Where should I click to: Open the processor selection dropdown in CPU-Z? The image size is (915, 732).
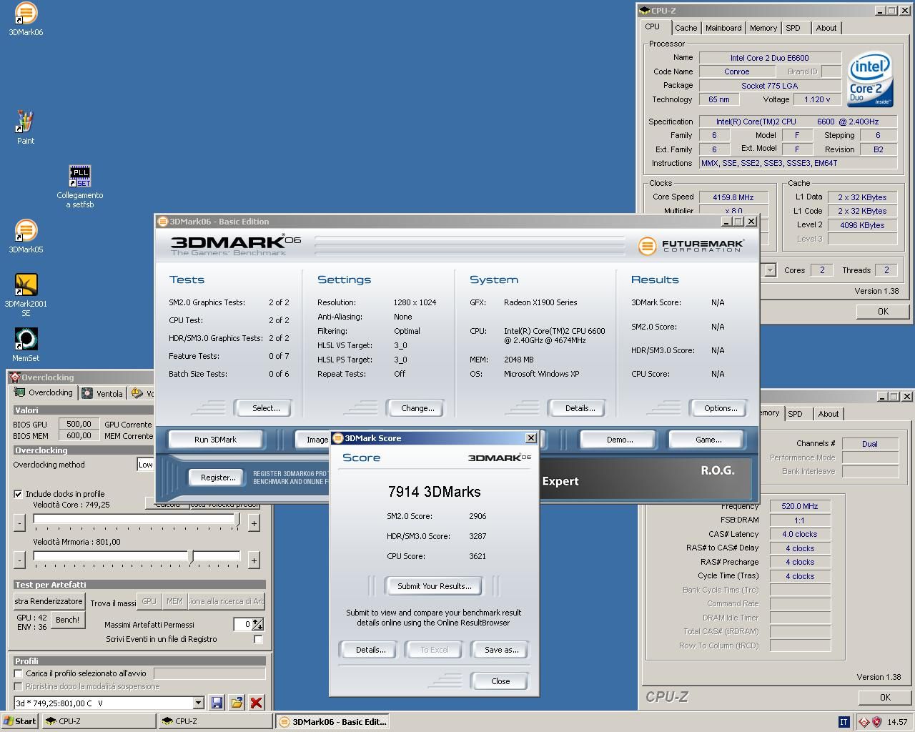pyautogui.click(x=770, y=270)
